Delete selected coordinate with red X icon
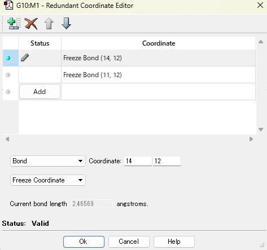 pyautogui.click(x=31, y=24)
